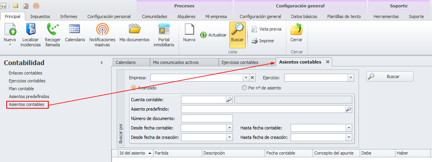Select the Avanzado radio option

134,88
